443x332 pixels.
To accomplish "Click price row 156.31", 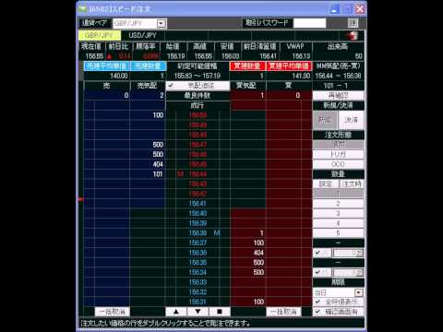I will click(198, 302).
